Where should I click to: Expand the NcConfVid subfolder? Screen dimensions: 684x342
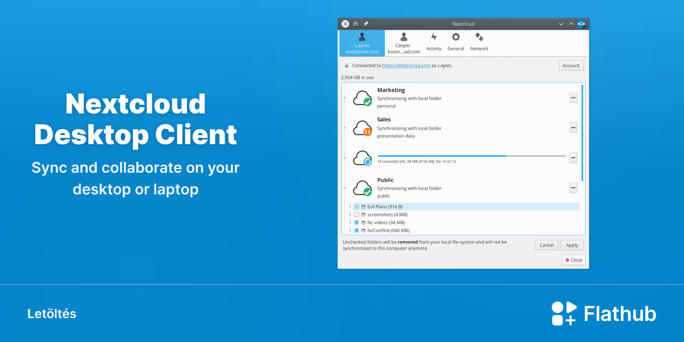[350, 230]
